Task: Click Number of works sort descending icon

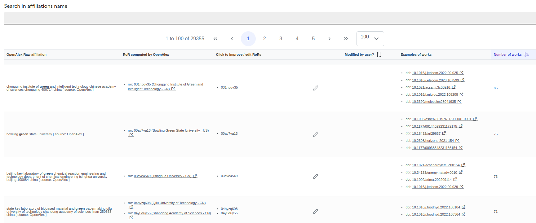Action: click(526, 55)
